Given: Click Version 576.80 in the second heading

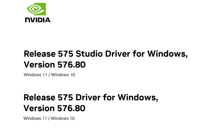Looking at the screenshot, I should tap(54, 108).
